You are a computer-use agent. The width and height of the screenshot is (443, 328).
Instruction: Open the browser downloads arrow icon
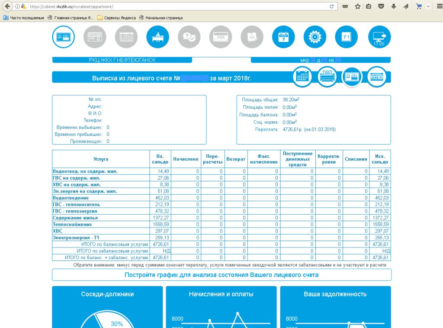pos(394,6)
